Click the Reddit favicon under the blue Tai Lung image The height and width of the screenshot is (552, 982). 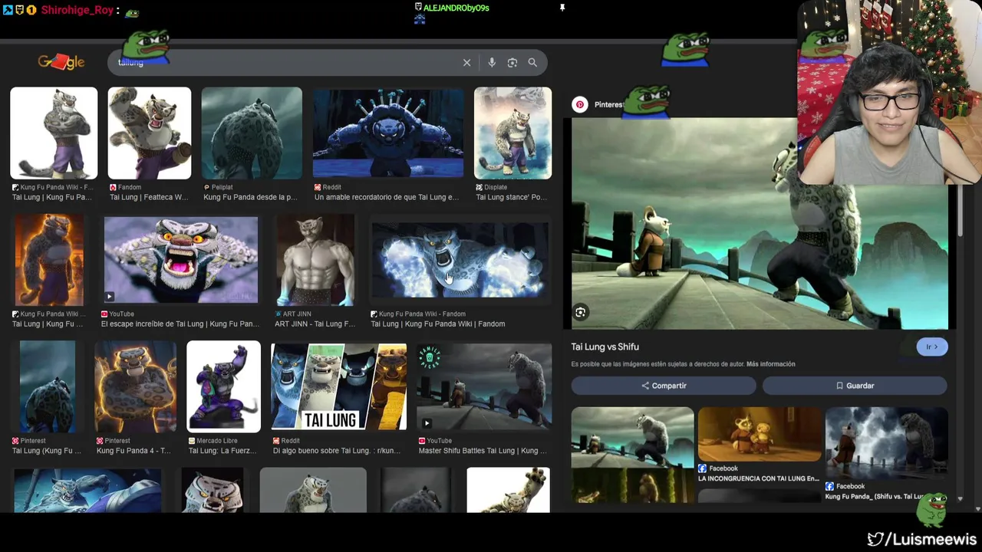(x=318, y=187)
